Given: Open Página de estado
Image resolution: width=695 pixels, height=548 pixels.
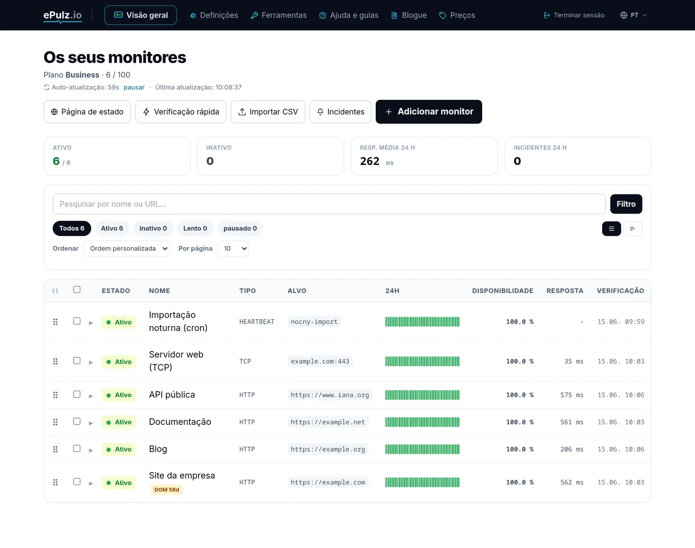Looking at the screenshot, I should [x=87, y=112].
